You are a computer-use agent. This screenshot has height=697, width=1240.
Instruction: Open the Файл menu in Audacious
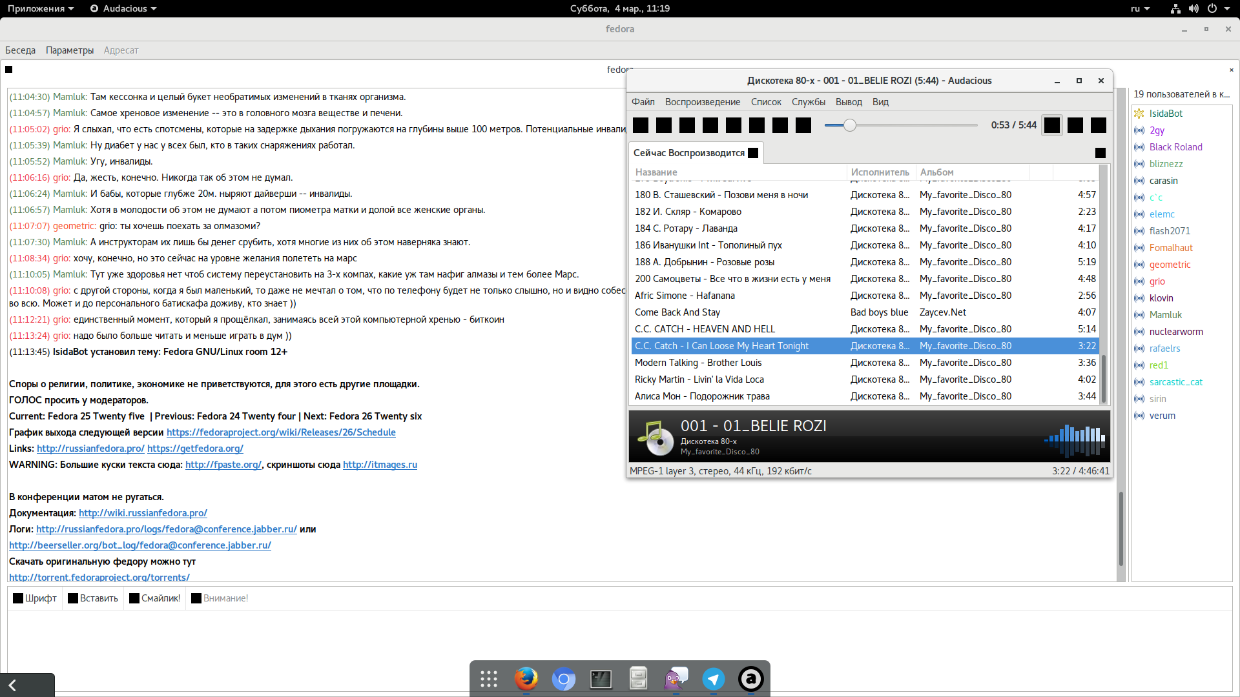(643, 102)
